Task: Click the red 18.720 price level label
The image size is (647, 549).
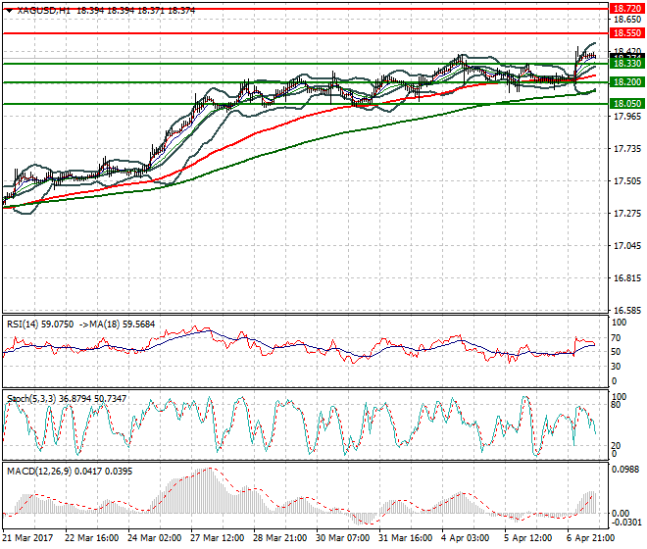Action: click(626, 8)
